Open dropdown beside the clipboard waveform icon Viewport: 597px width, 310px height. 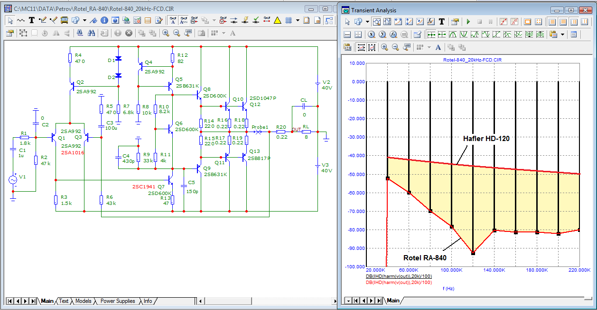pyautogui.click(x=562, y=35)
